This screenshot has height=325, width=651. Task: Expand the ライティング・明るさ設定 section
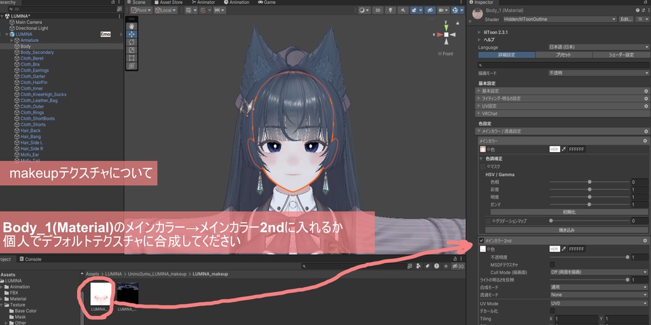[563, 99]
